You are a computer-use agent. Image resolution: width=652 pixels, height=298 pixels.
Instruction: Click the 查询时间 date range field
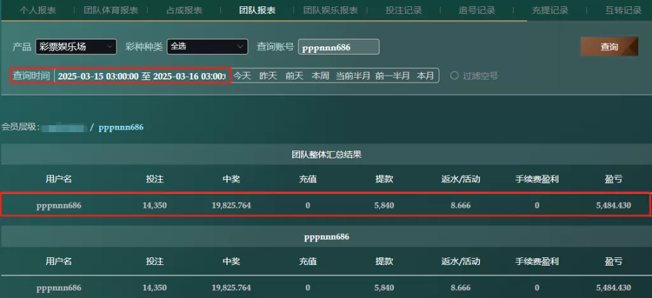pos(142,76)
